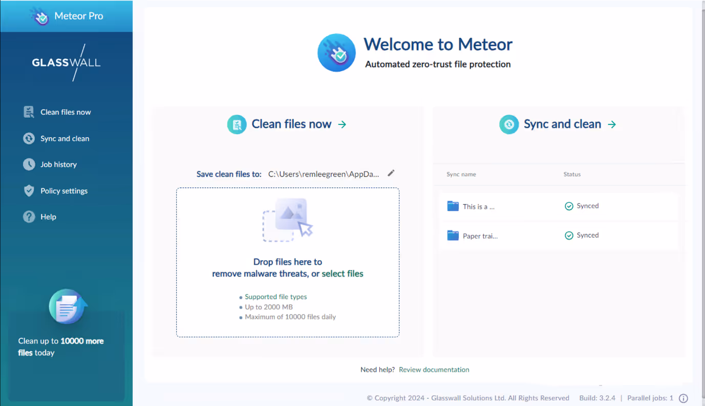Click the Policy settings shield icon
This screenshot has width=705, height=406.
[29, 190]
